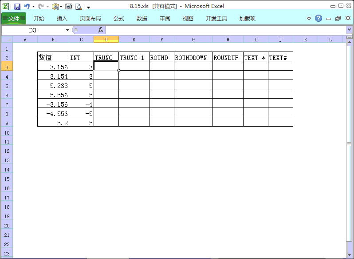Viewport: 354px width, 259px height.
Task: Open Print Preview with the magnifier icon
Action: pyautogui.click(x=79, y=7)
